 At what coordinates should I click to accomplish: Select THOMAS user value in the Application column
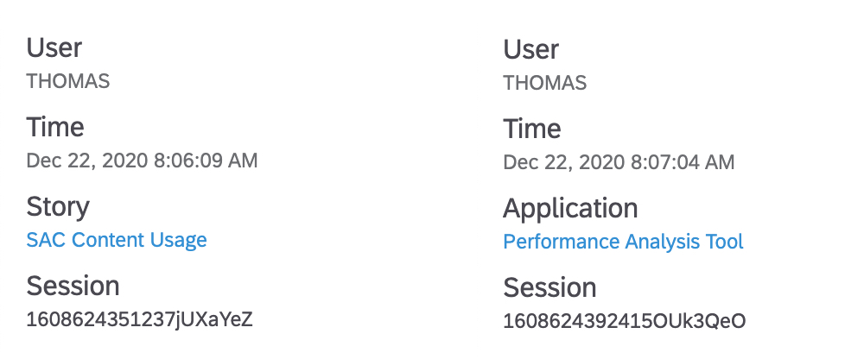pyautogui.click(x=544, y=83)
